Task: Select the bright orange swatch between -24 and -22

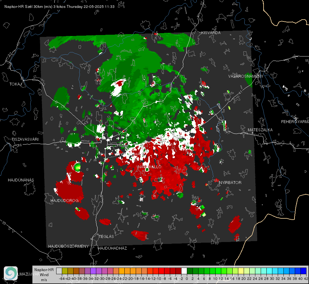Action: click(x=122, y=271)
